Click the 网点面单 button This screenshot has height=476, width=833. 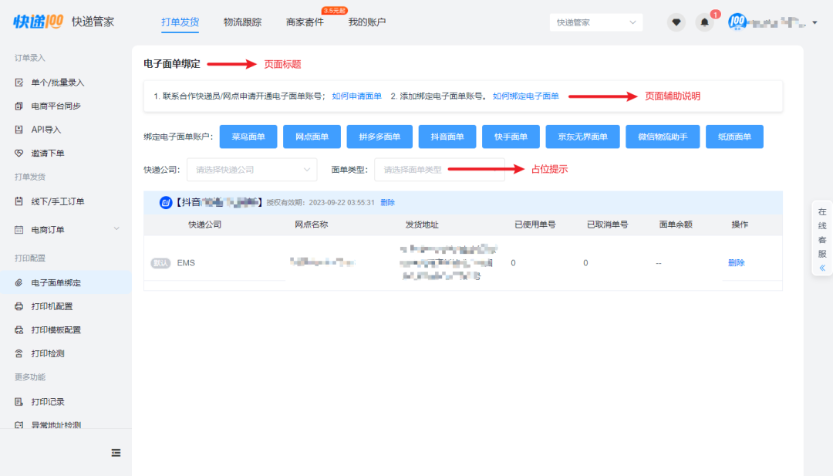point(312,137)
